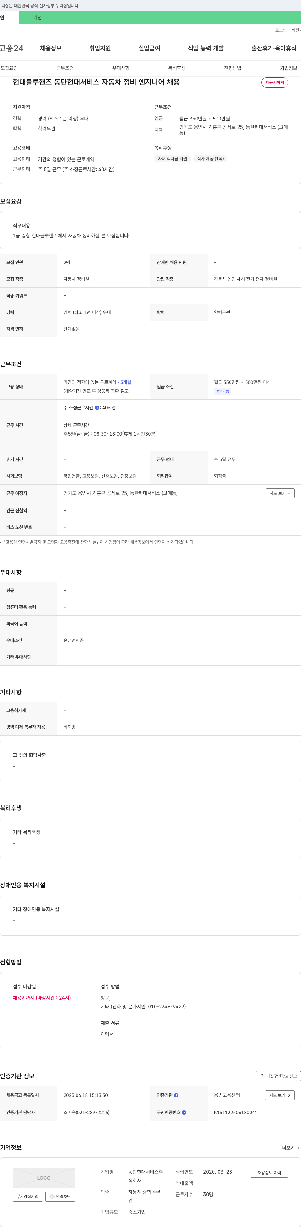Report via 거짓구인광고 신고 button

[279, 1076]
